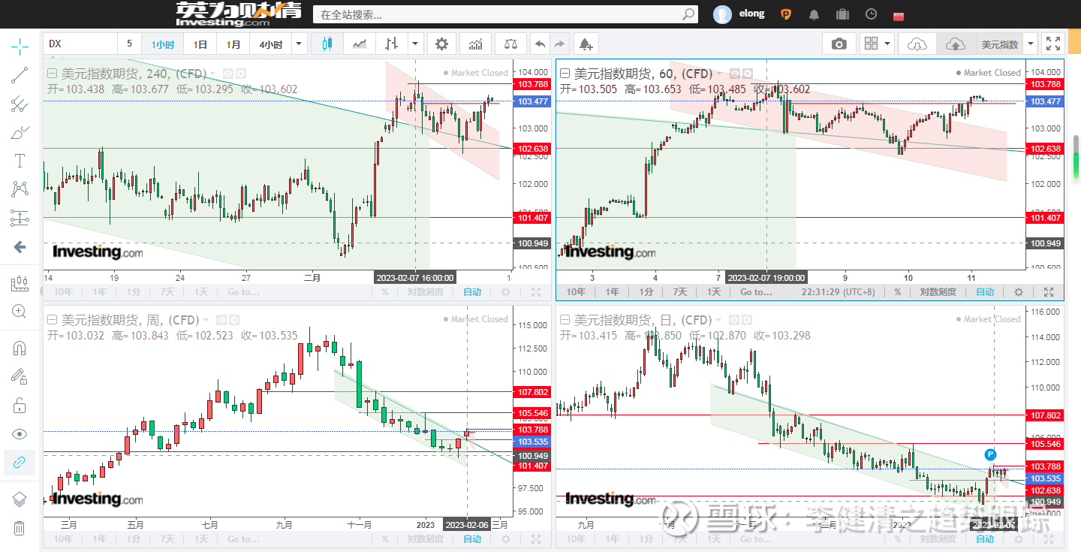Open the measure ruler tool
The image size is (1081, 552).
[x=20, y=283]
